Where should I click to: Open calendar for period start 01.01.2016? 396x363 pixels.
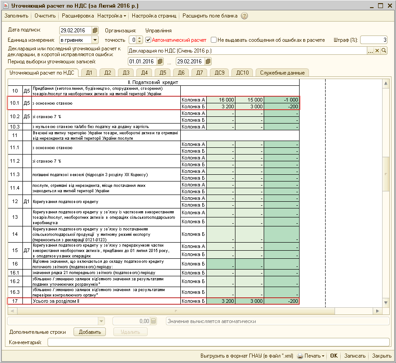tap(160, 62)
